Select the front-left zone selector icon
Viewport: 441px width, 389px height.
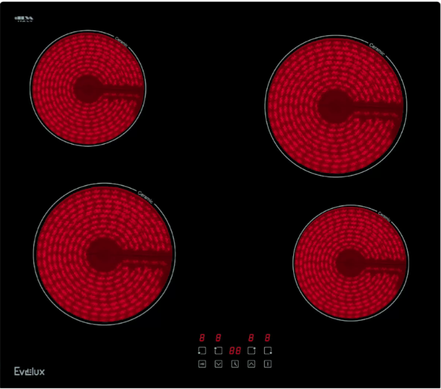(202, 351)
